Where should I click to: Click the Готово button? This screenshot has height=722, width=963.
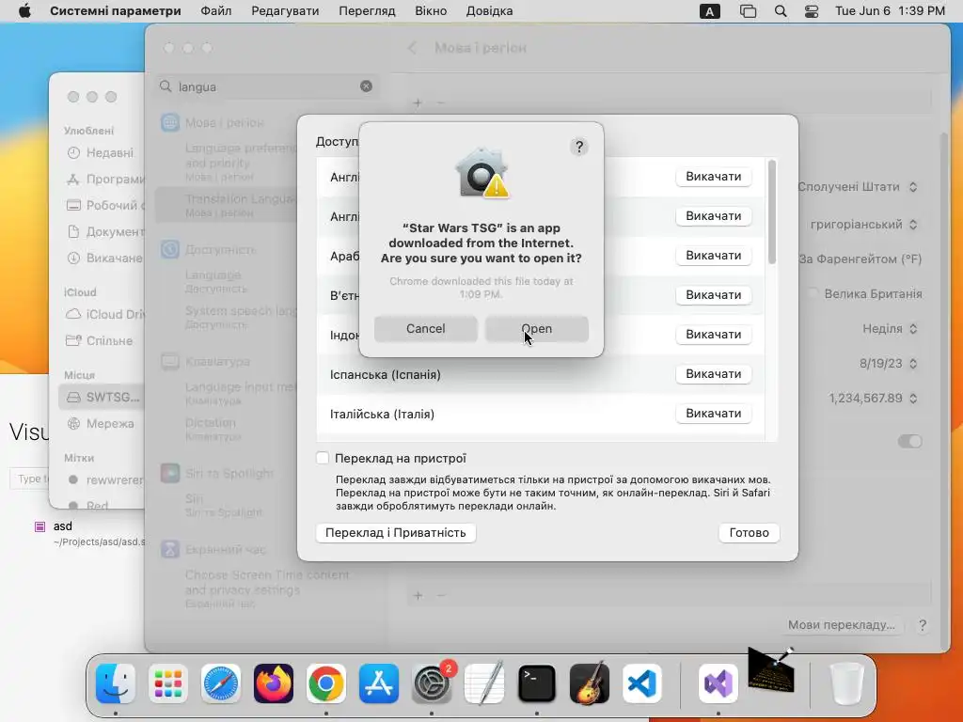point(749,533)
